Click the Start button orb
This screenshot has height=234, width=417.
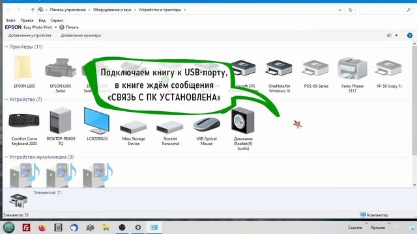click(x=8, y=227)
